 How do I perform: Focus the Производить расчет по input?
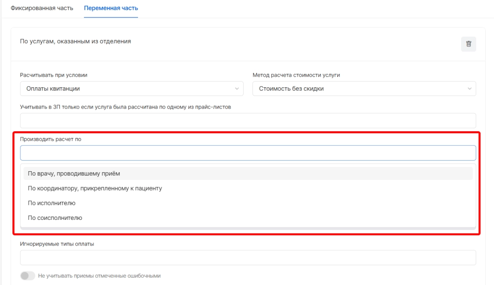[x=248, y=153]
